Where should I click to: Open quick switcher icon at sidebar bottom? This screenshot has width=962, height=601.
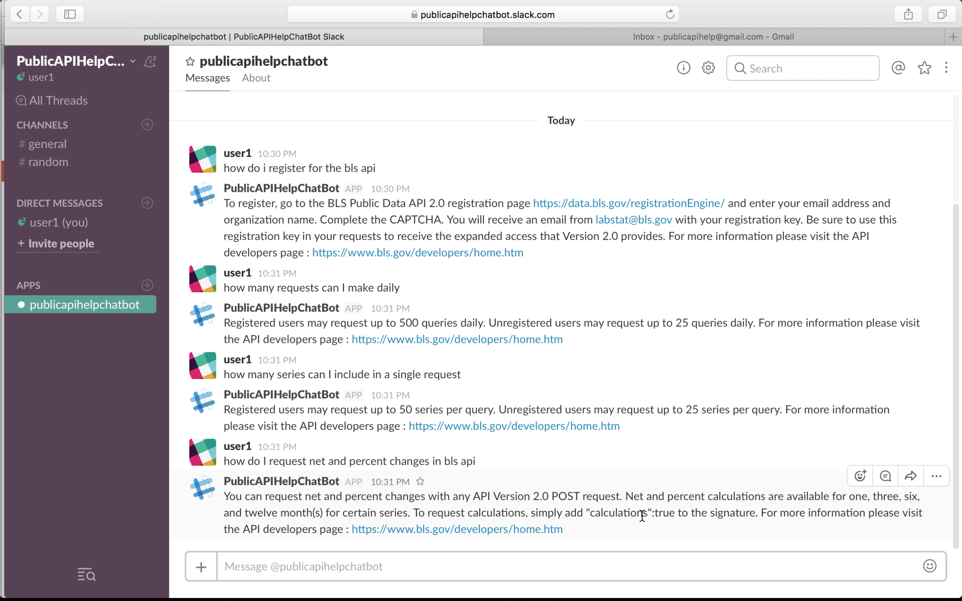[x=86, y=574]
